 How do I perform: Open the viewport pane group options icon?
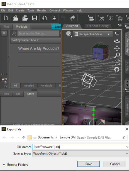pyautogui.click(x=120, y=26)
